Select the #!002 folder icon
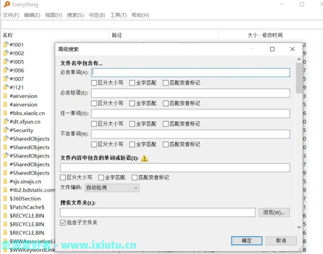Viewport: 323px width, 254px height. click(x=6, y=53)
